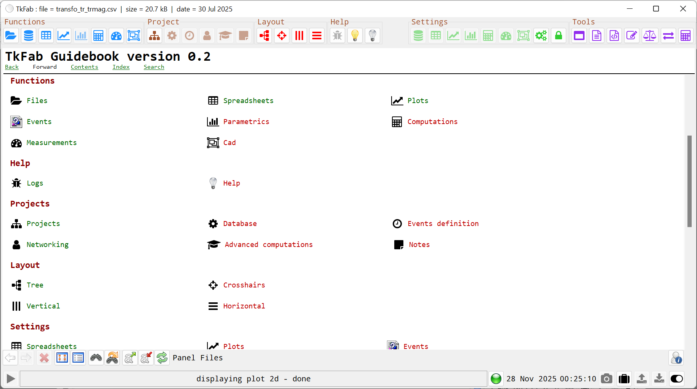Click the Projects tree icon
This screenshot has height=389, width=697.
click(154, 36)
